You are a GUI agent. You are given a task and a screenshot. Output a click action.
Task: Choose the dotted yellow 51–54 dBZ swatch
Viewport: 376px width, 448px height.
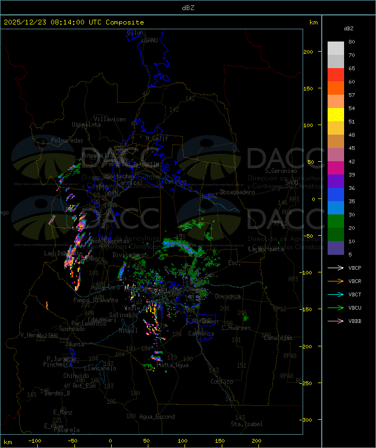pyautogui.click(x=336, y=115)
